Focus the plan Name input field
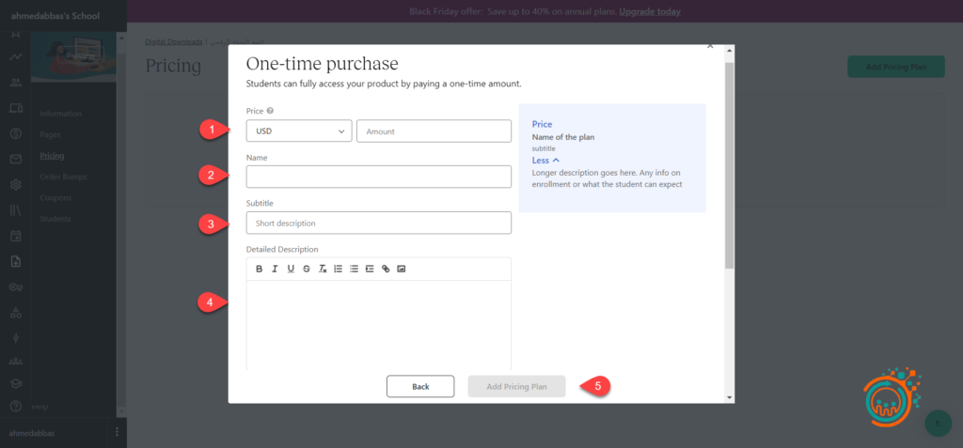963x448 pixels. (378, 177)
